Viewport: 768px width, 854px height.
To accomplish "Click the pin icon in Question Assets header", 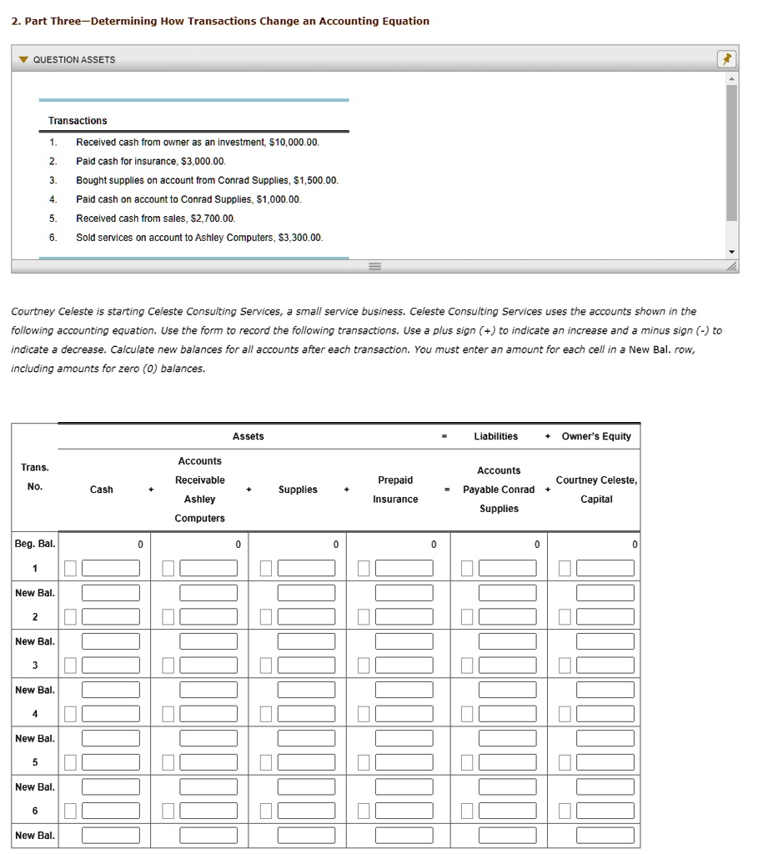I will coord(726,59).
